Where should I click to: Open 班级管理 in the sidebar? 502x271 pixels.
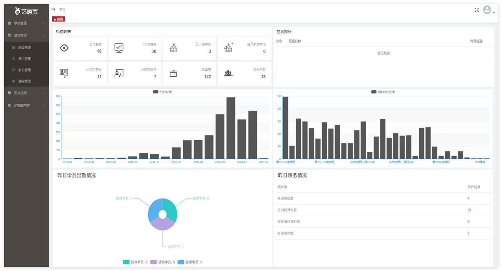pos(24,48)
